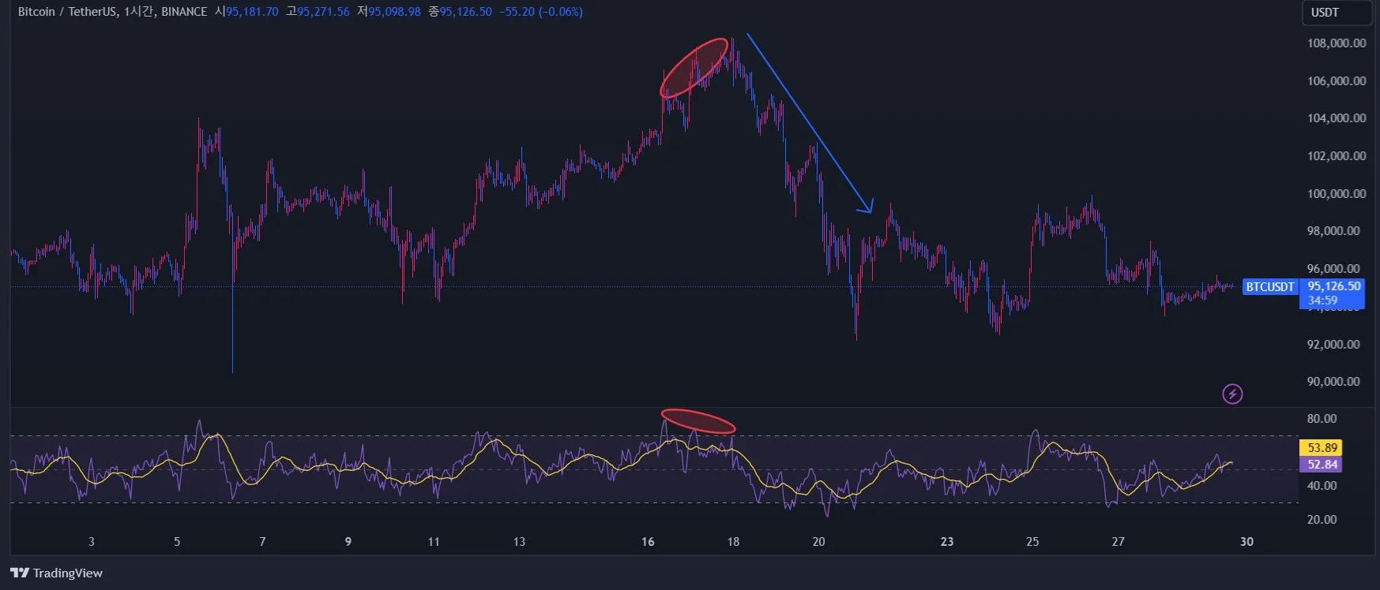This screenshot has width=1380, height=590.
Task: Click date 9 on the time axis
Action: click(x=348, y=542)
